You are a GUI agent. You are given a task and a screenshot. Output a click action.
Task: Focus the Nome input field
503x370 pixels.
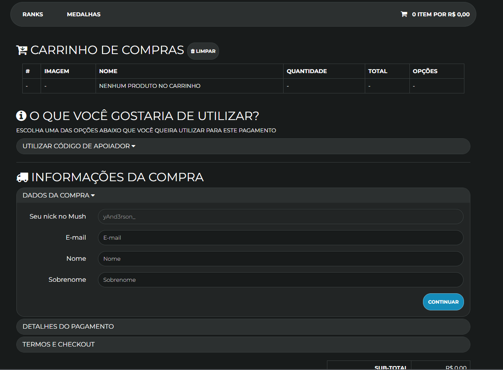pyautogui.click(x=281, y=259)
